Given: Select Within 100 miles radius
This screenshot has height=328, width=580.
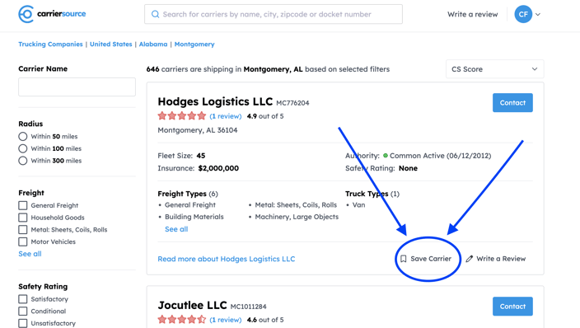Looking at the screenshot, I should 23,148.
